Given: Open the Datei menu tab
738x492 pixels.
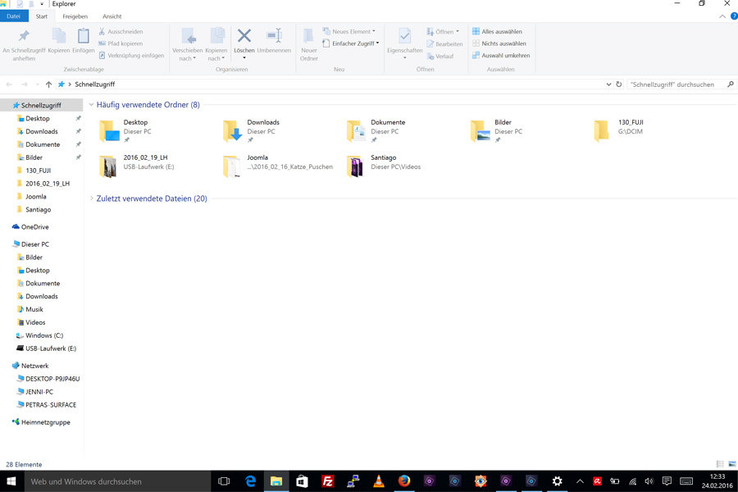Looking at the screenshot, I should (13, 16).
